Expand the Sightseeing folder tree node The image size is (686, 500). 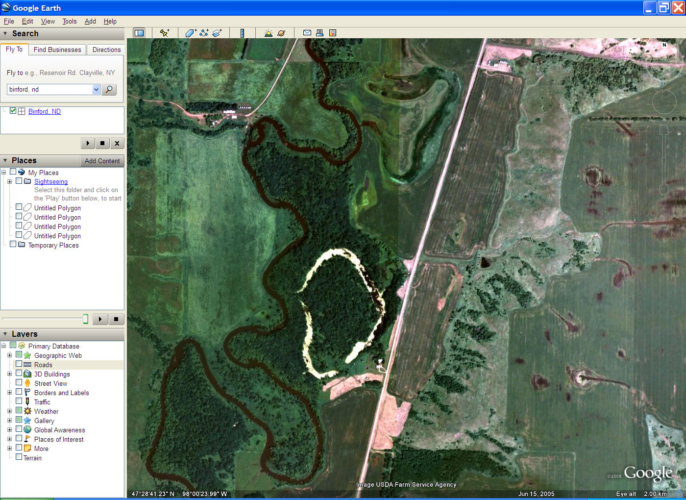click(9, 181)
